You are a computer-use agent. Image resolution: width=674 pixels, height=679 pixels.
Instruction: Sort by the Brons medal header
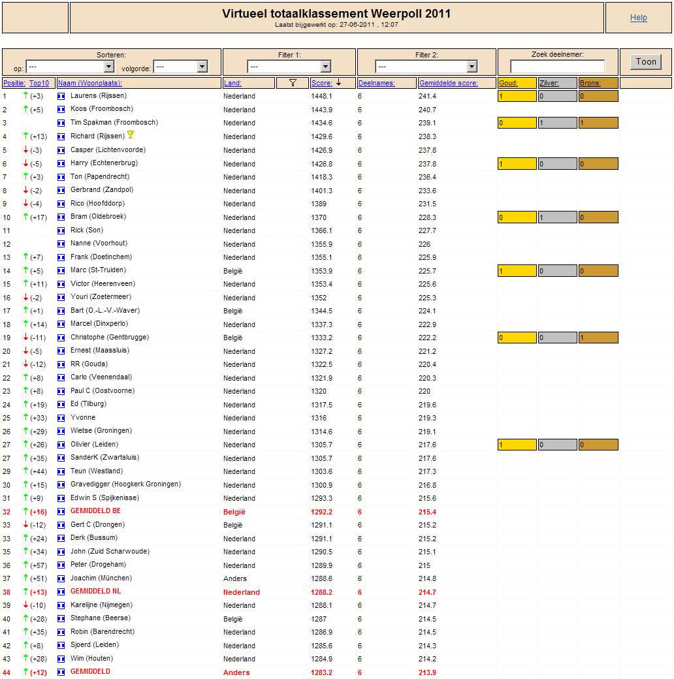tap(590, 83)
